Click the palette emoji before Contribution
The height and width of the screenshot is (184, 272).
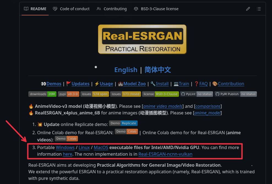tap(215, 84)
